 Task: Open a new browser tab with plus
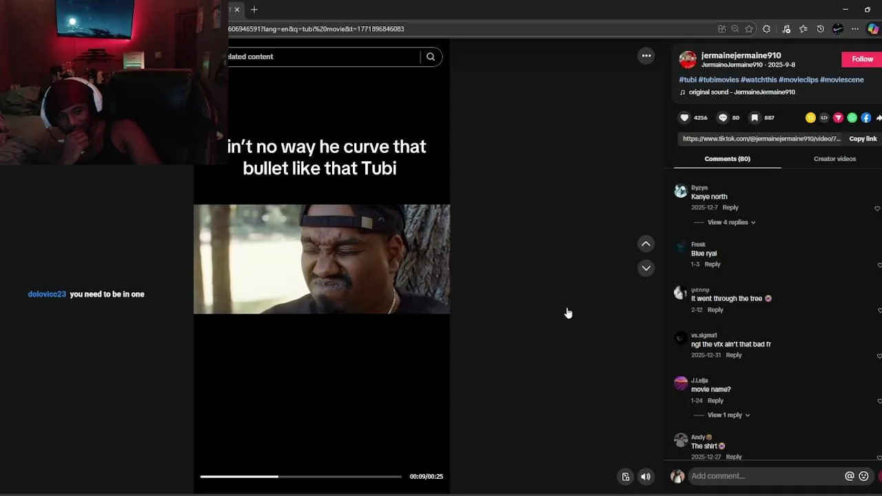pos(254,10)
